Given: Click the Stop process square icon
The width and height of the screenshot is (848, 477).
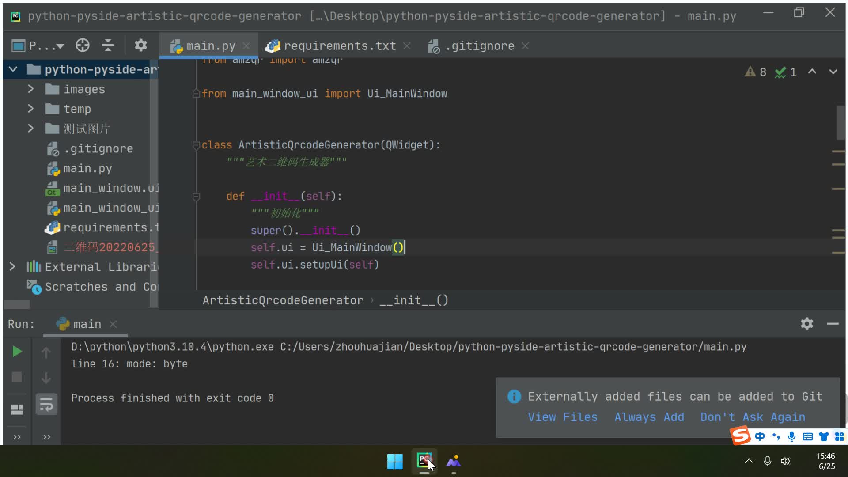Looking at the screenshot, I should tap(17, 377).
